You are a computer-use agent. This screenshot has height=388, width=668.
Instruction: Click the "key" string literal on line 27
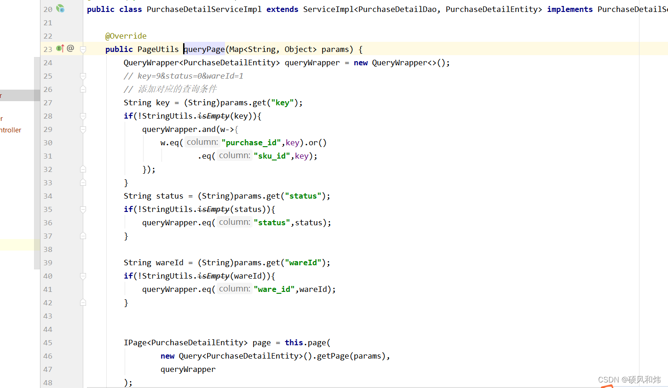[x=282, y=103]
